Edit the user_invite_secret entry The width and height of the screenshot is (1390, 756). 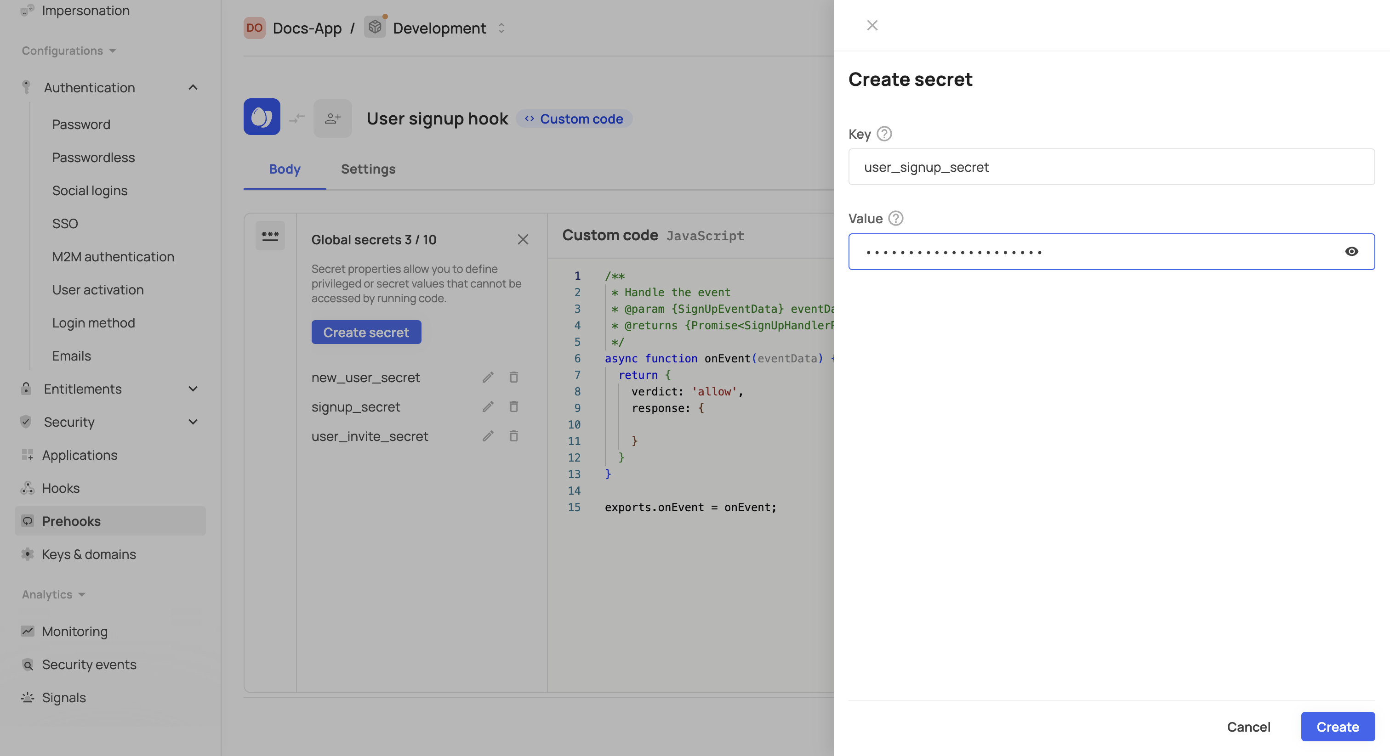[x=488, y=436]
